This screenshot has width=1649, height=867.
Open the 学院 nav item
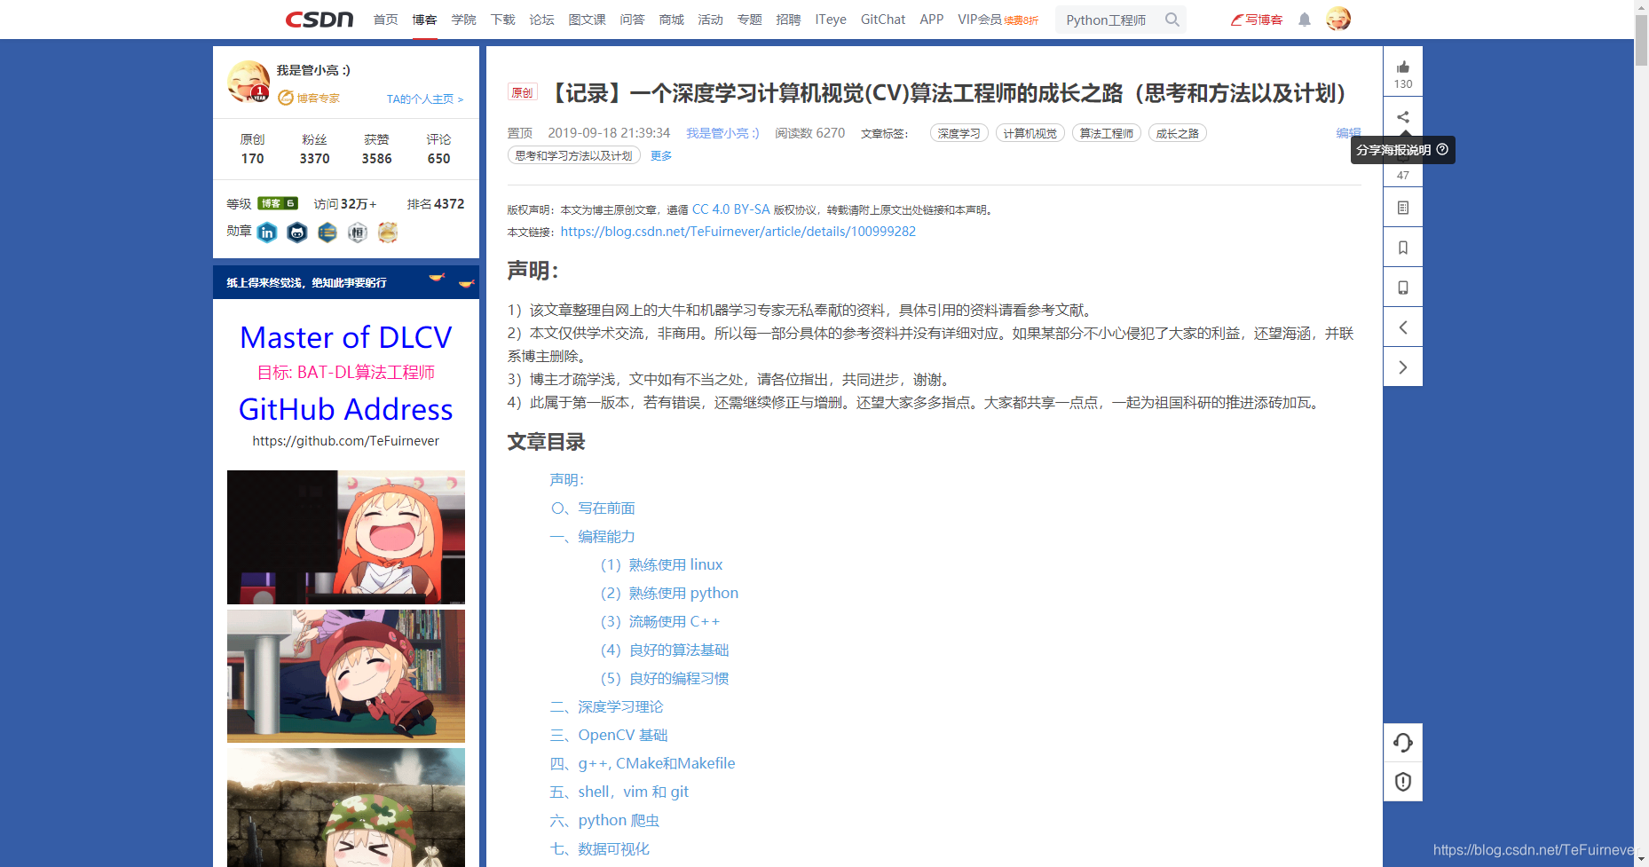[x=463, y=20]
